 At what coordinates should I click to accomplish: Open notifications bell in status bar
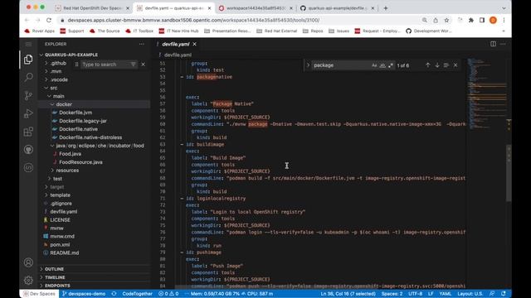click(x=504, y=294)
